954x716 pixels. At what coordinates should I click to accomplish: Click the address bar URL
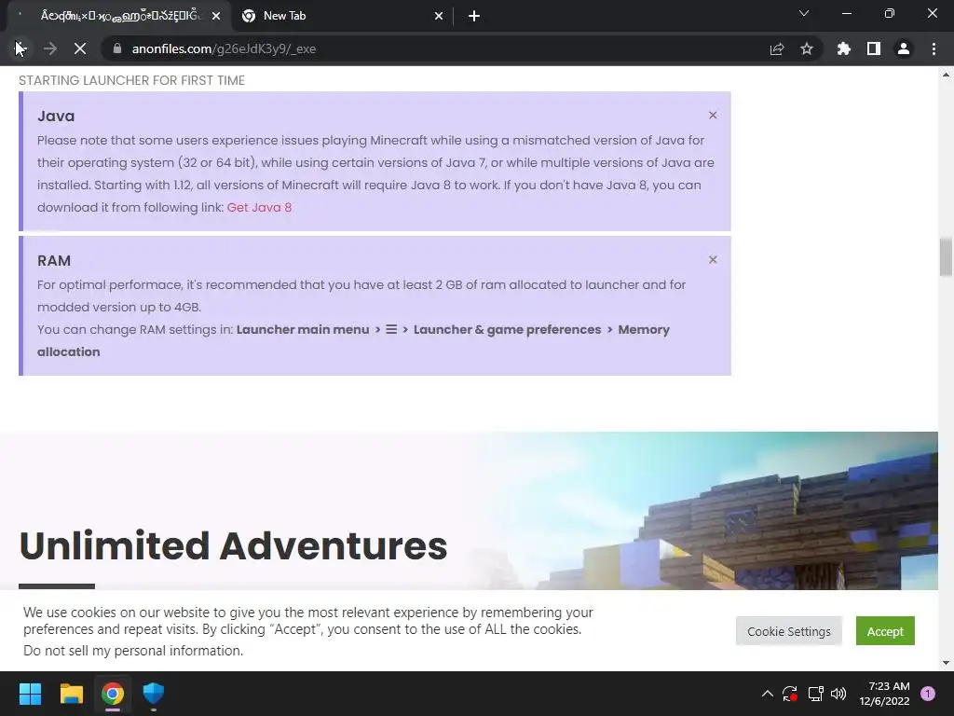[224, 48]
